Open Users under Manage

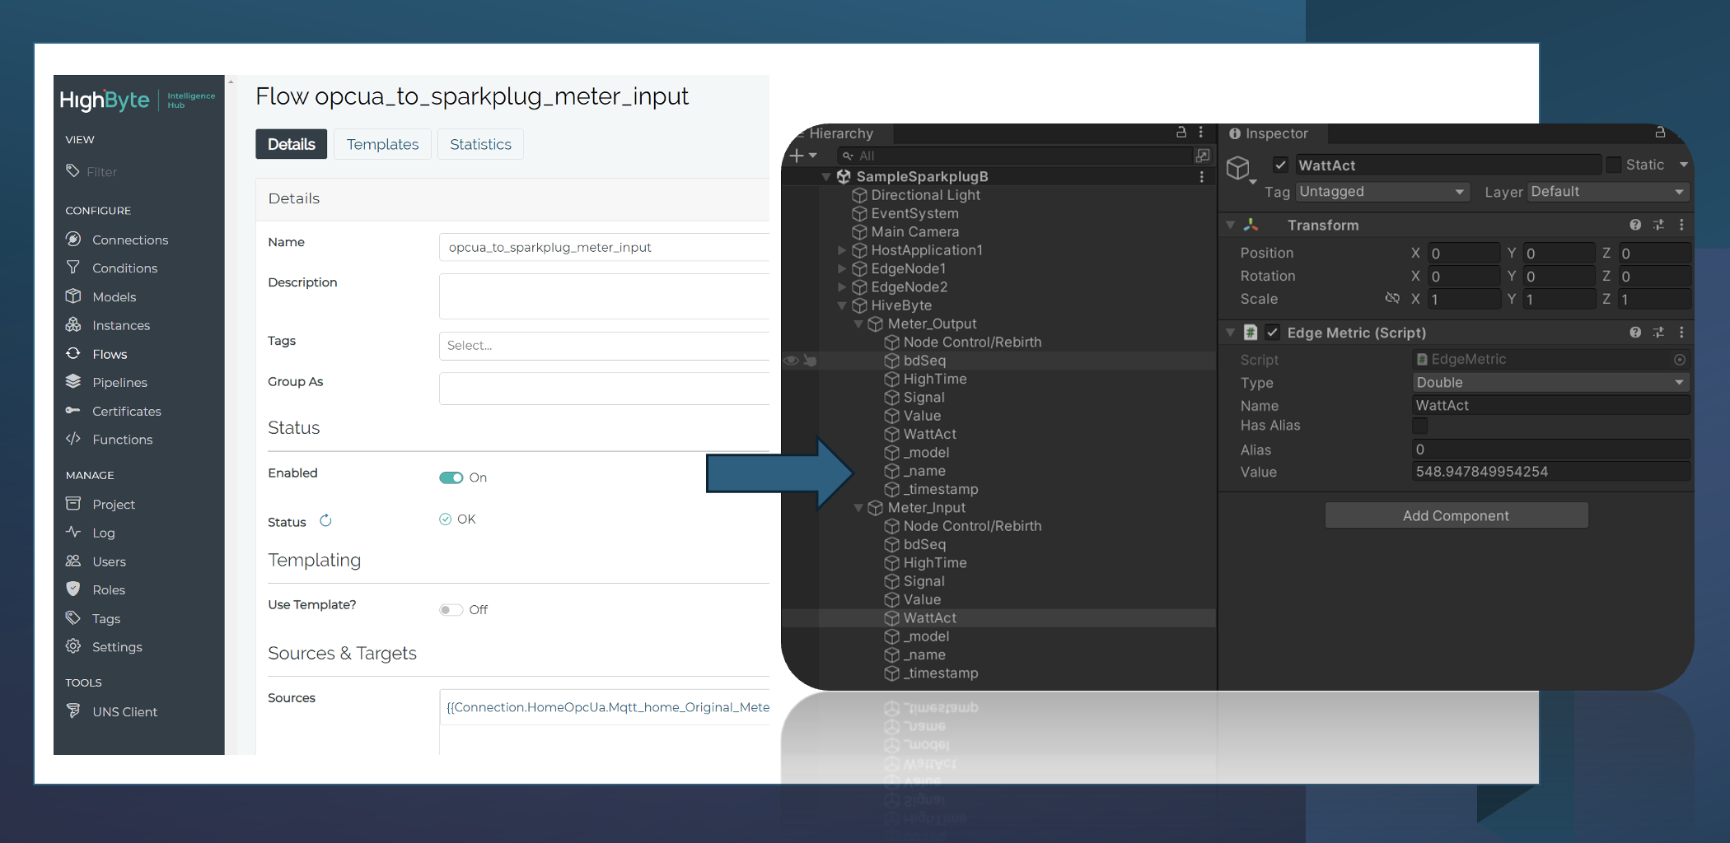click(x=96, y=561)
